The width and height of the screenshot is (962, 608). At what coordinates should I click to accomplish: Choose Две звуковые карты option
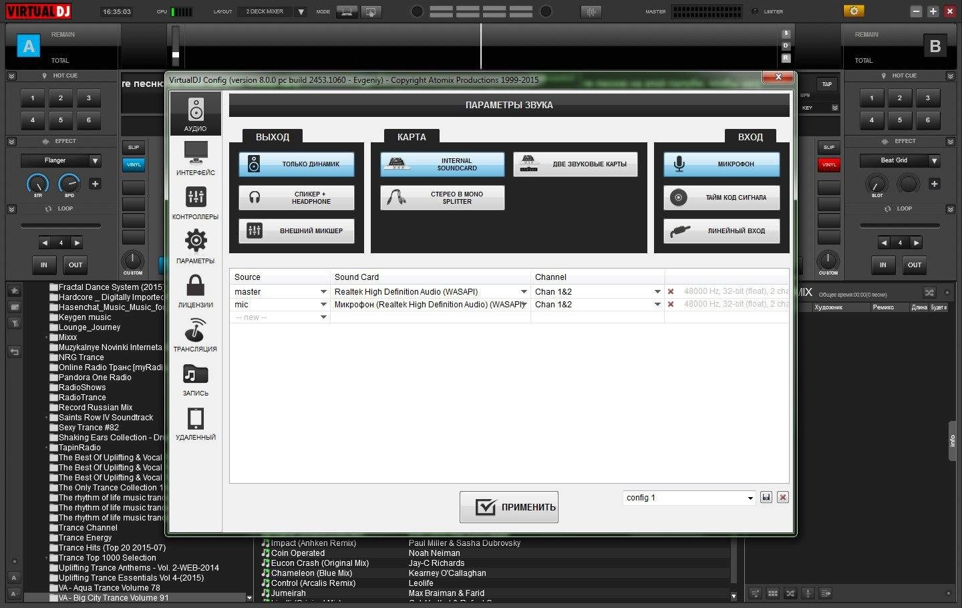(575, 164)
